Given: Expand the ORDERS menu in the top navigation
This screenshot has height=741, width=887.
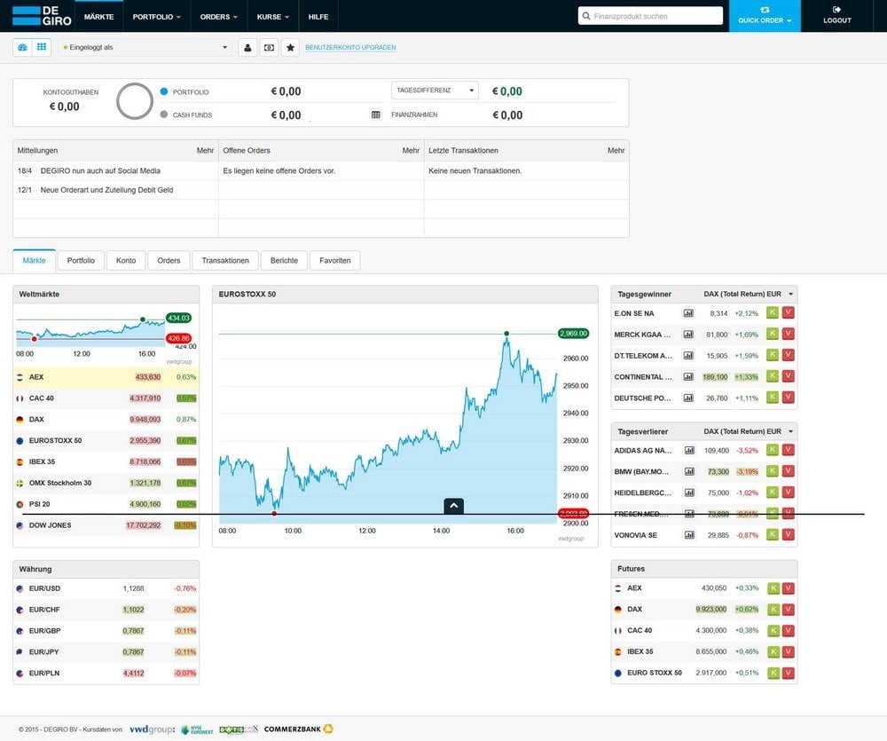Looking at the screenshot, I should click(219, 17).
